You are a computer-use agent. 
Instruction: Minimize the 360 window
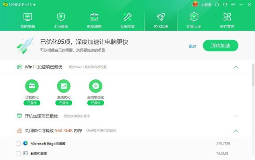(x=241, y=4)
